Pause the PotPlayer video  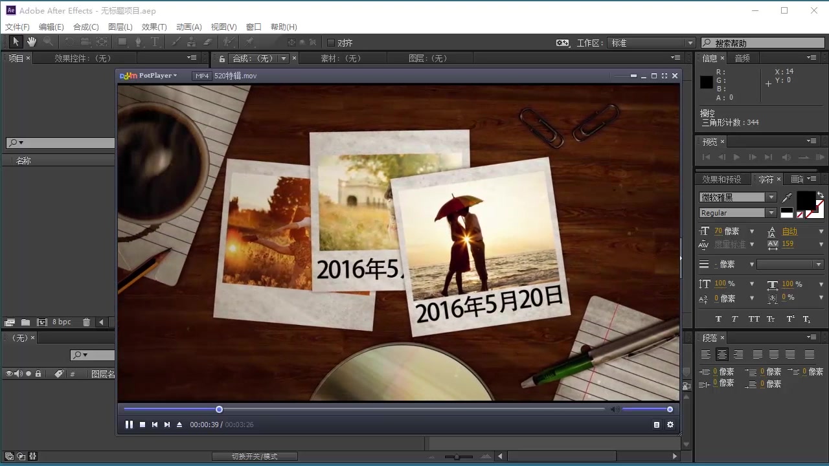click(x=129, y=425)
